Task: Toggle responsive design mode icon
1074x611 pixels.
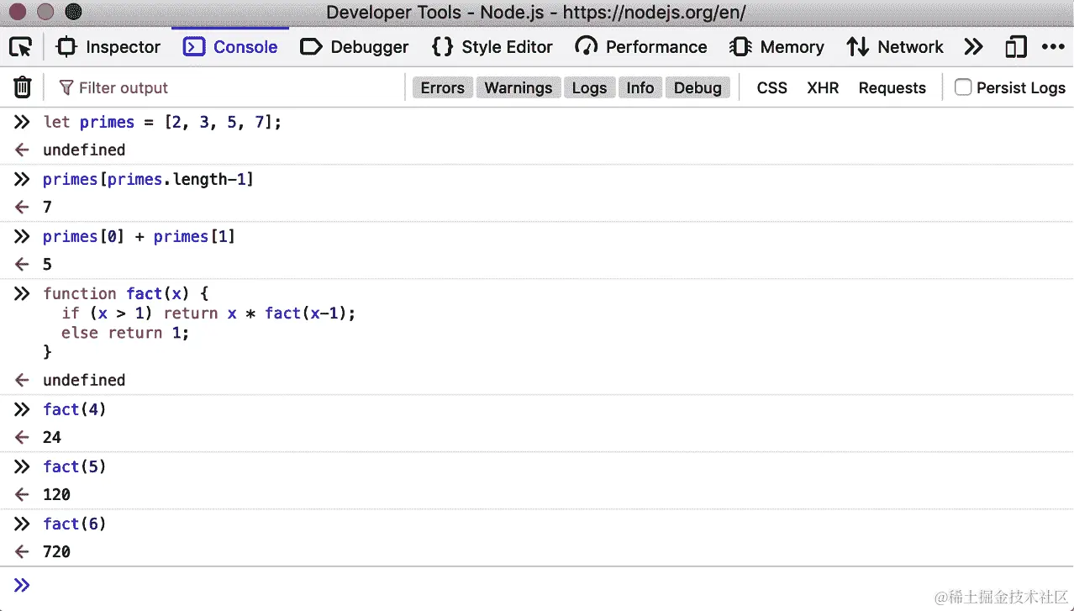Action: click(x=1015, y=47)
